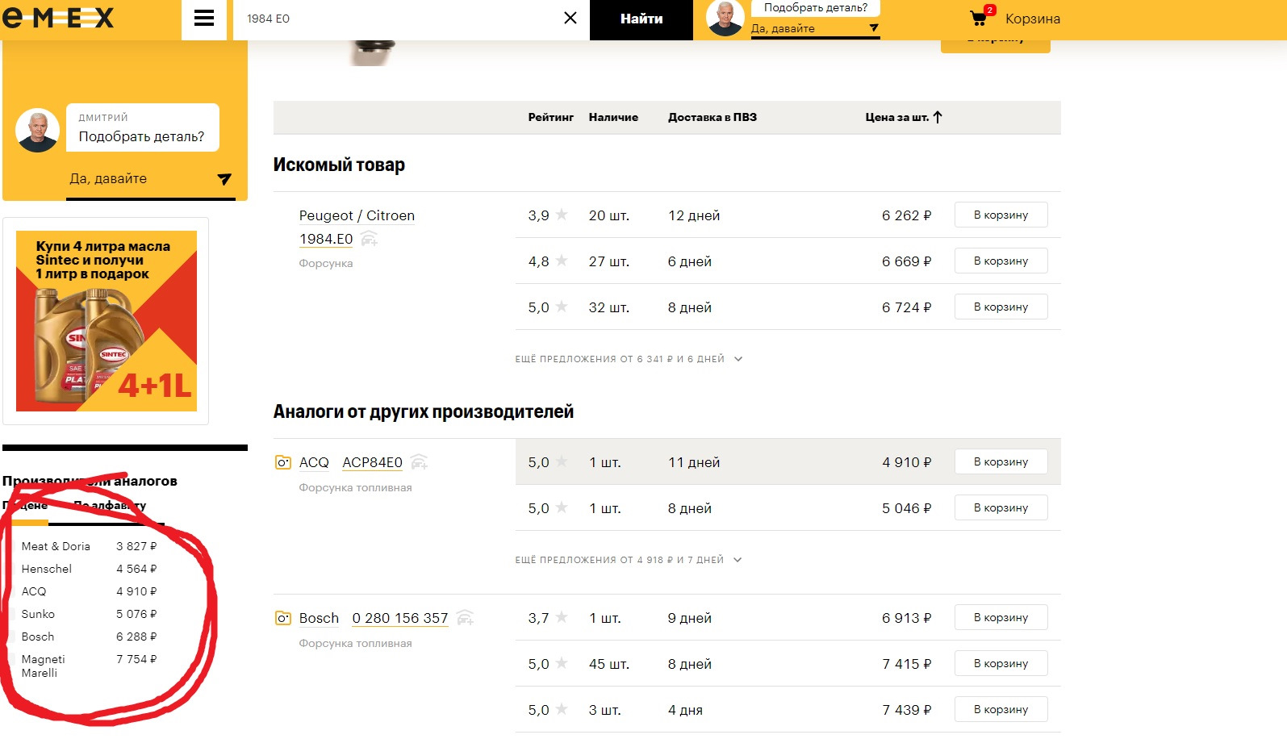This screenshot has height=743, width=1287.
Task: Go to the EMEX home logo
Action: [x=58, y=18]
